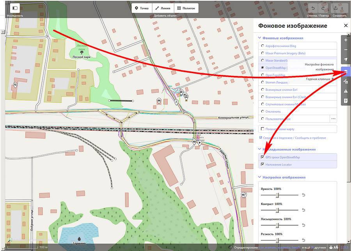351x251 pixels.
Task: Zoom in on the map
Action: (x=346, y=40)
